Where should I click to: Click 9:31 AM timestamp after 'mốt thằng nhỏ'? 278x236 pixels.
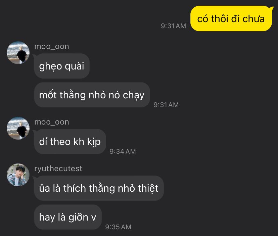coord(166,105)
